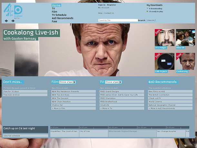Click the 10:00 pm timeline marker
The image size is (197, 148).
coord(113,127)
